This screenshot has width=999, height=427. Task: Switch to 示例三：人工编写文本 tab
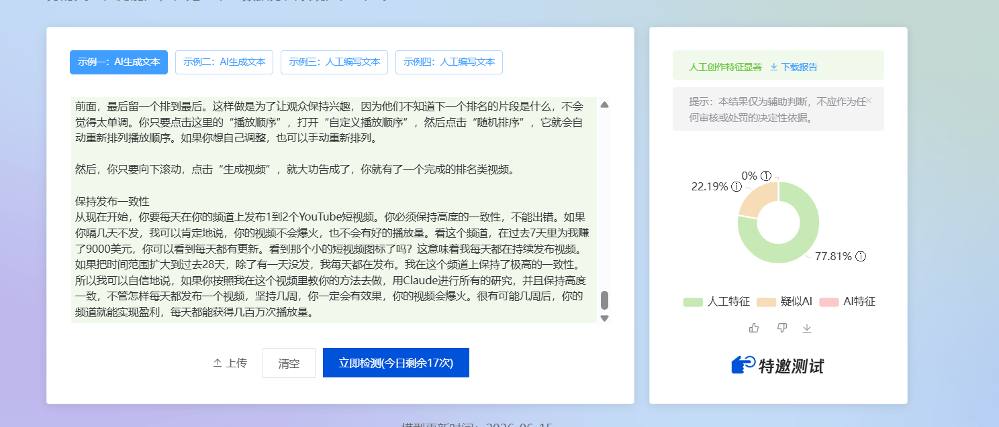coord(334,62)
